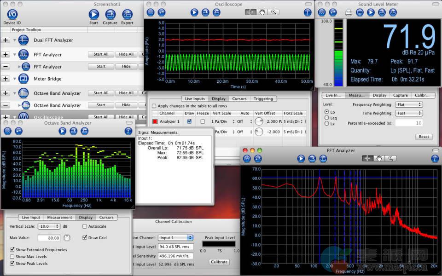The width and height of the screenshot is (442, 276).
Task: Select the magnifier zoom tool in Oscilloscope
Action: (274, 12)
